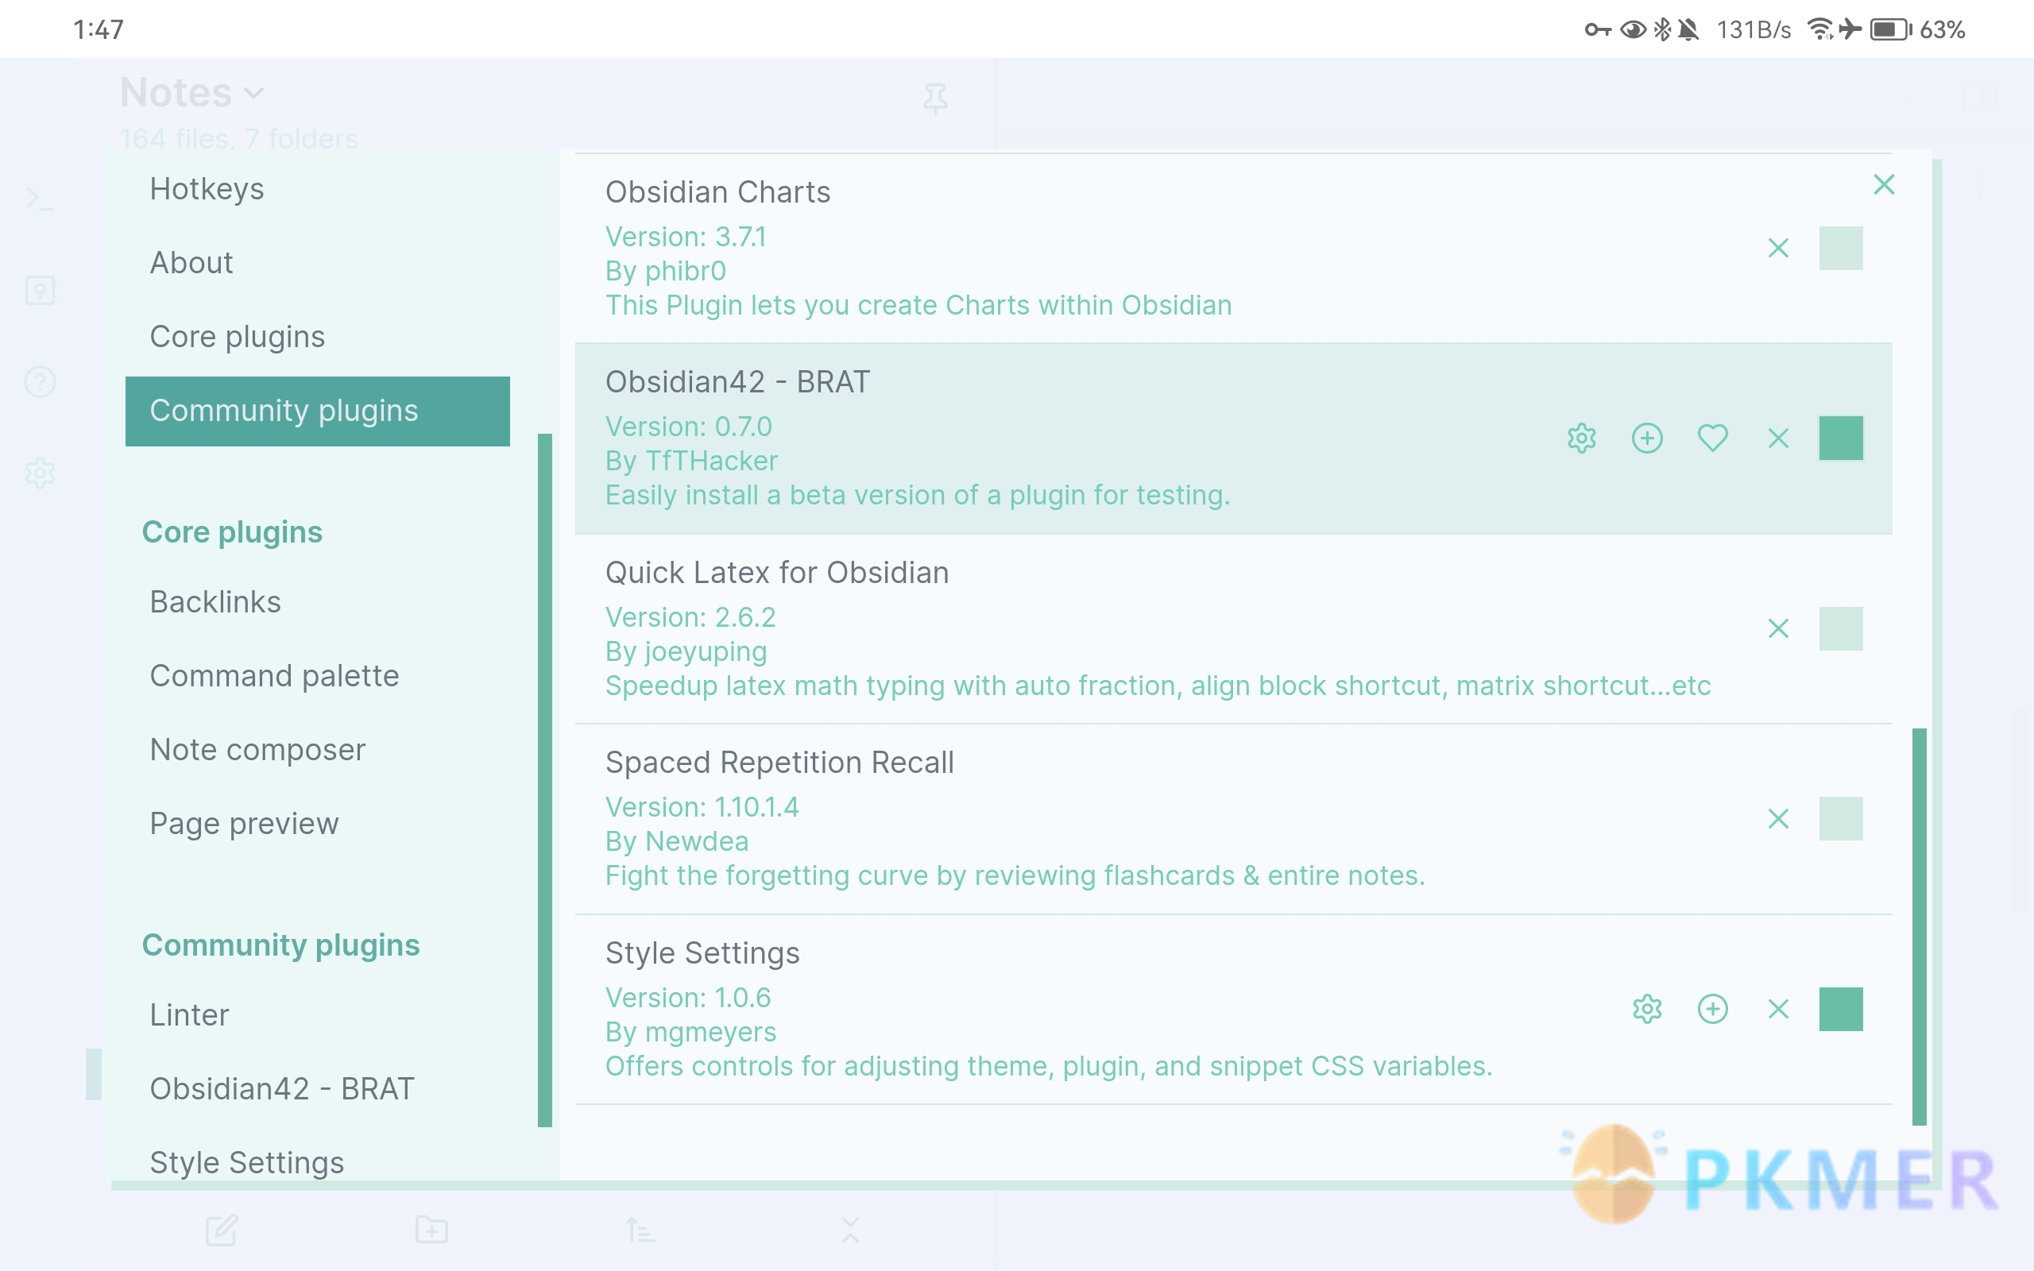Close the settings dialog
Viewport: 2034px width, 1271px height.
tap(1884, 184)
